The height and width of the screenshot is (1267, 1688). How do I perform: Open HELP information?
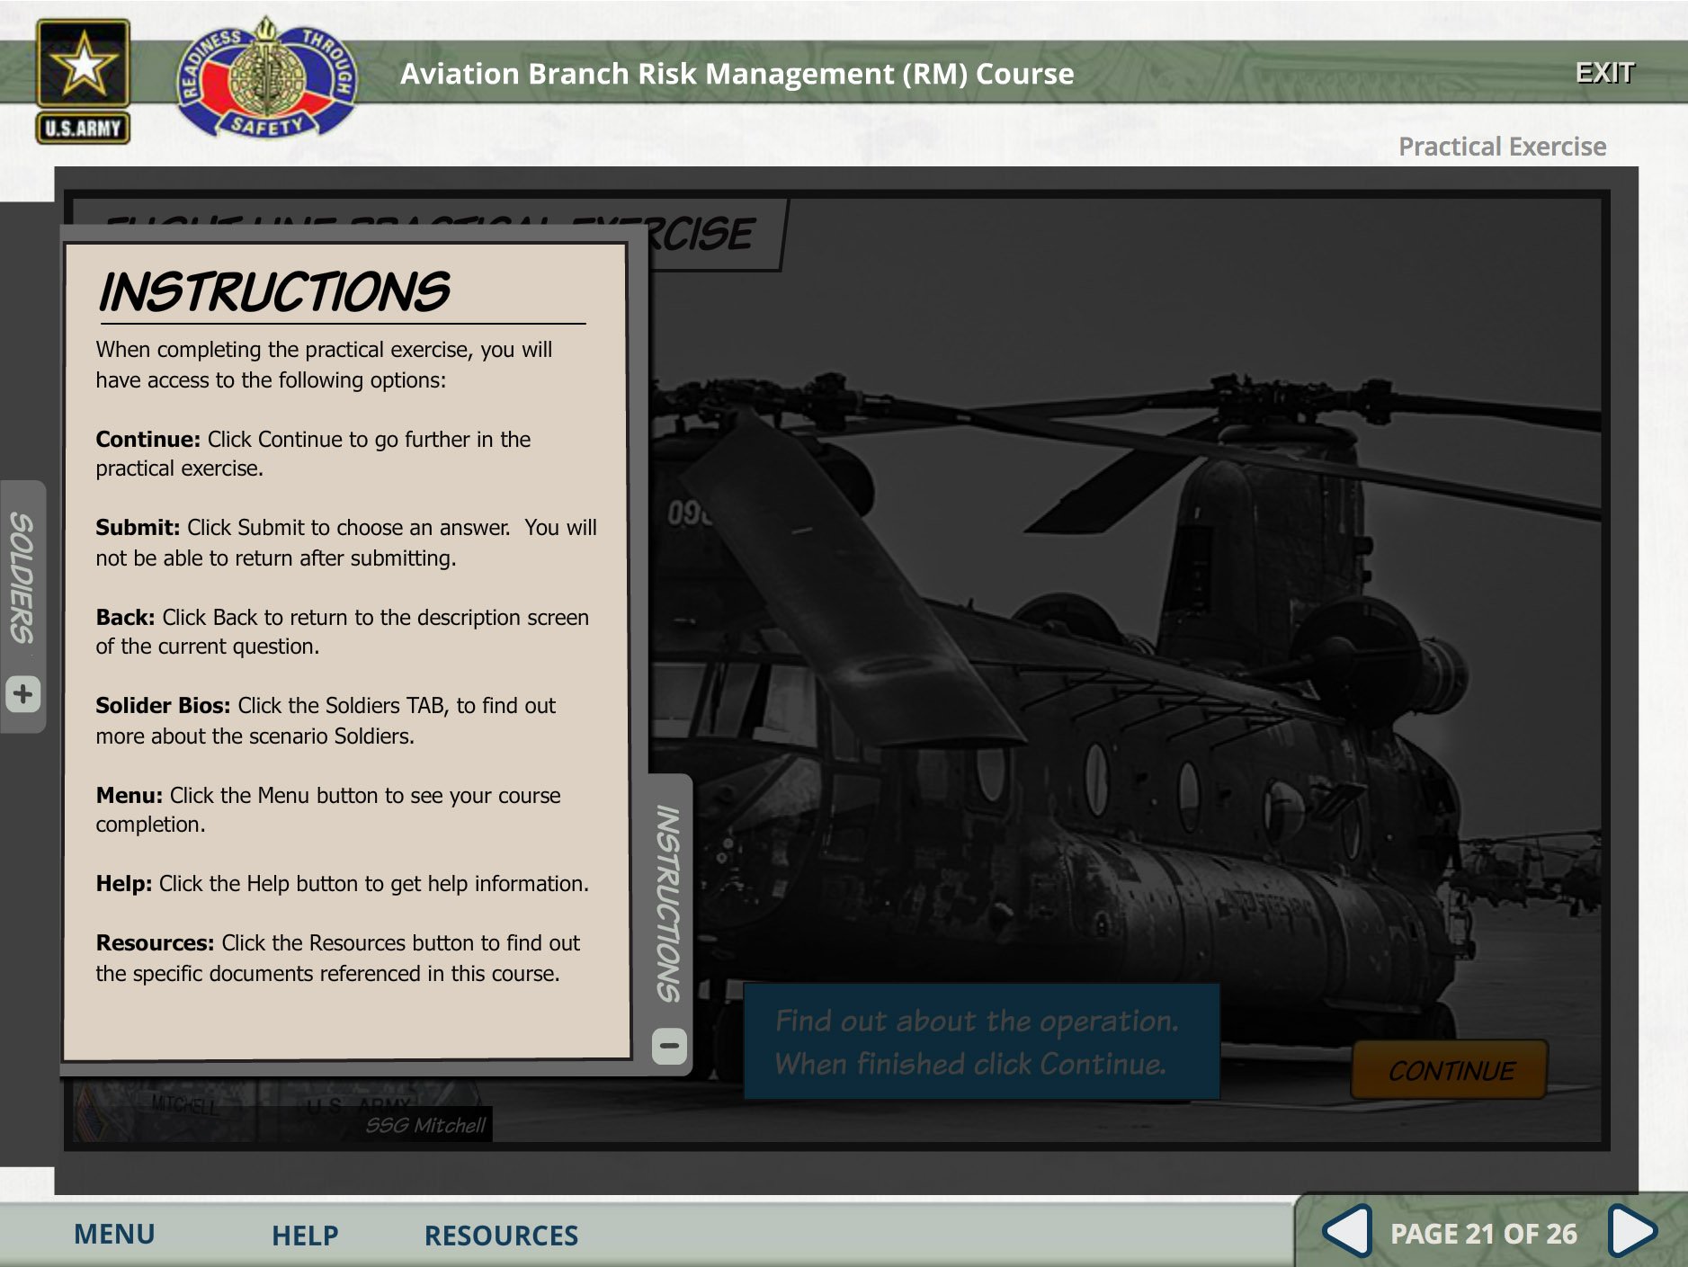click(x=303, y=1235)
